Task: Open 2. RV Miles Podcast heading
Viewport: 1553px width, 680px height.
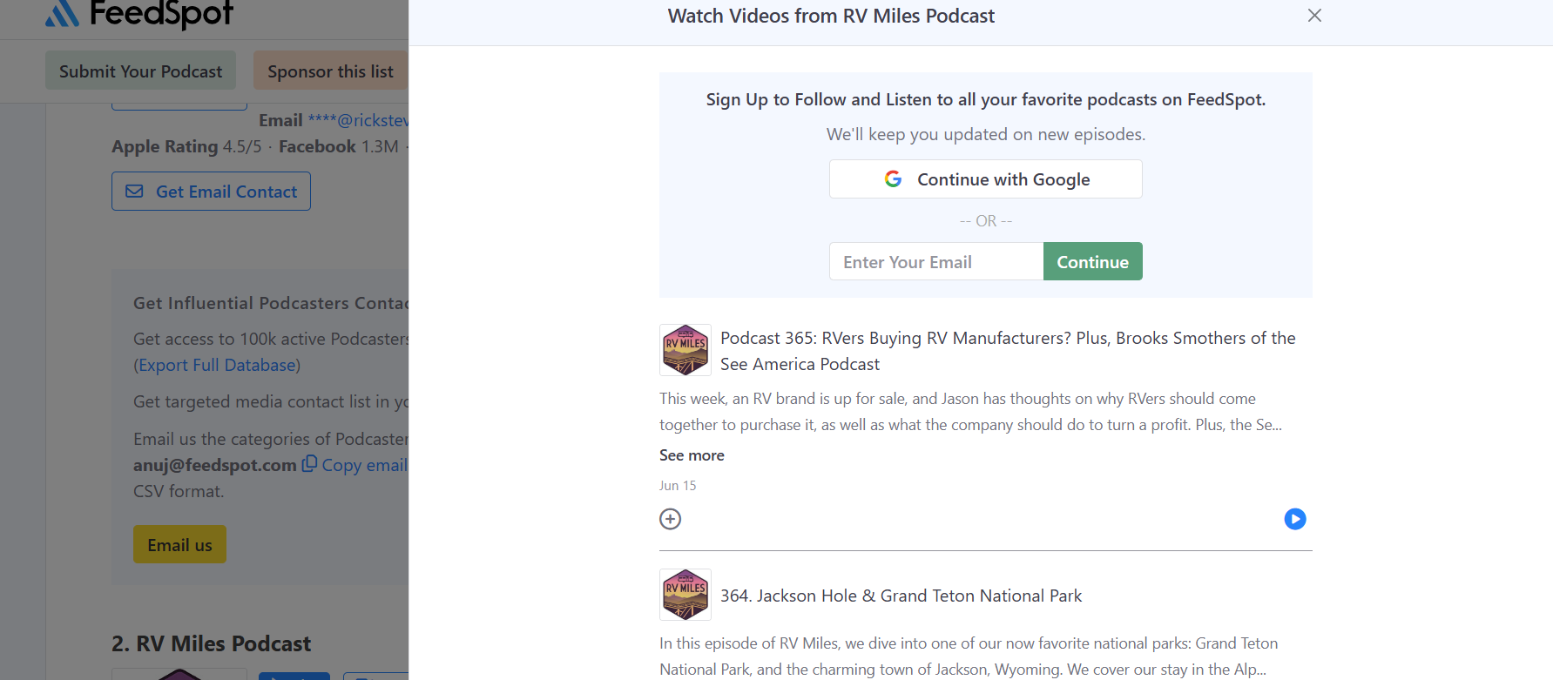Action: pos(211,643)
